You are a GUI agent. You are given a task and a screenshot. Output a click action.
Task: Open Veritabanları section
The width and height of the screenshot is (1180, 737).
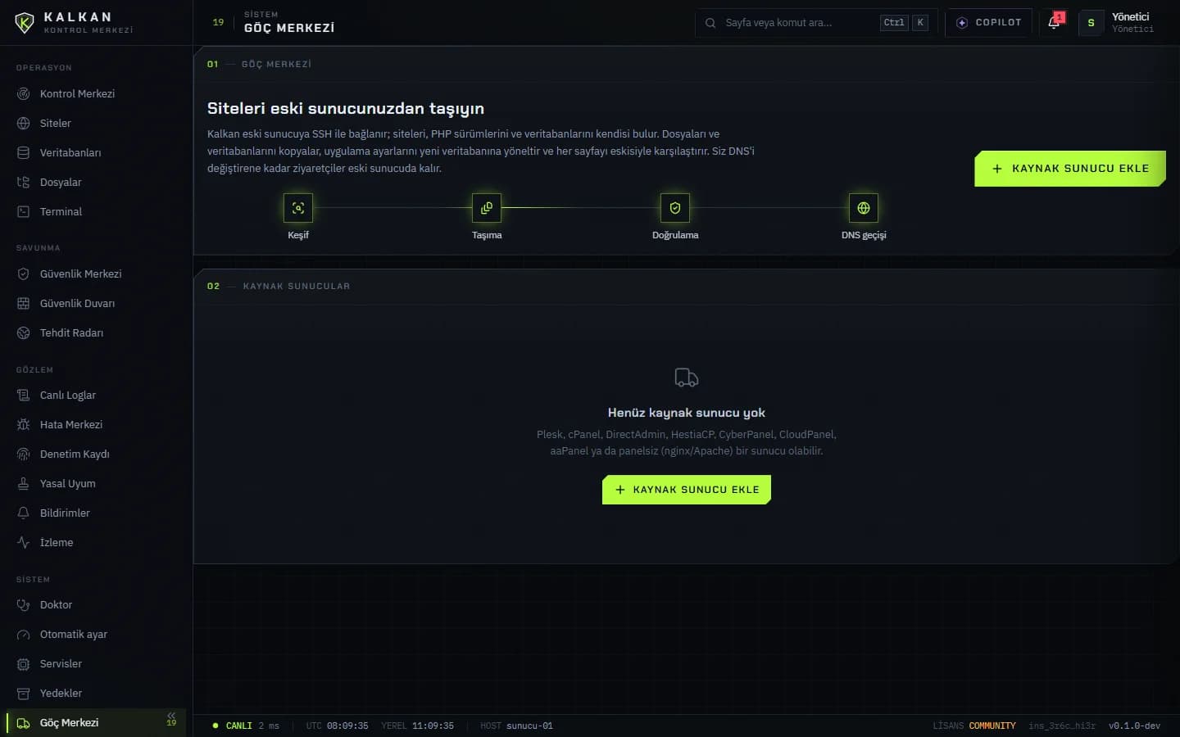point(96,152)
